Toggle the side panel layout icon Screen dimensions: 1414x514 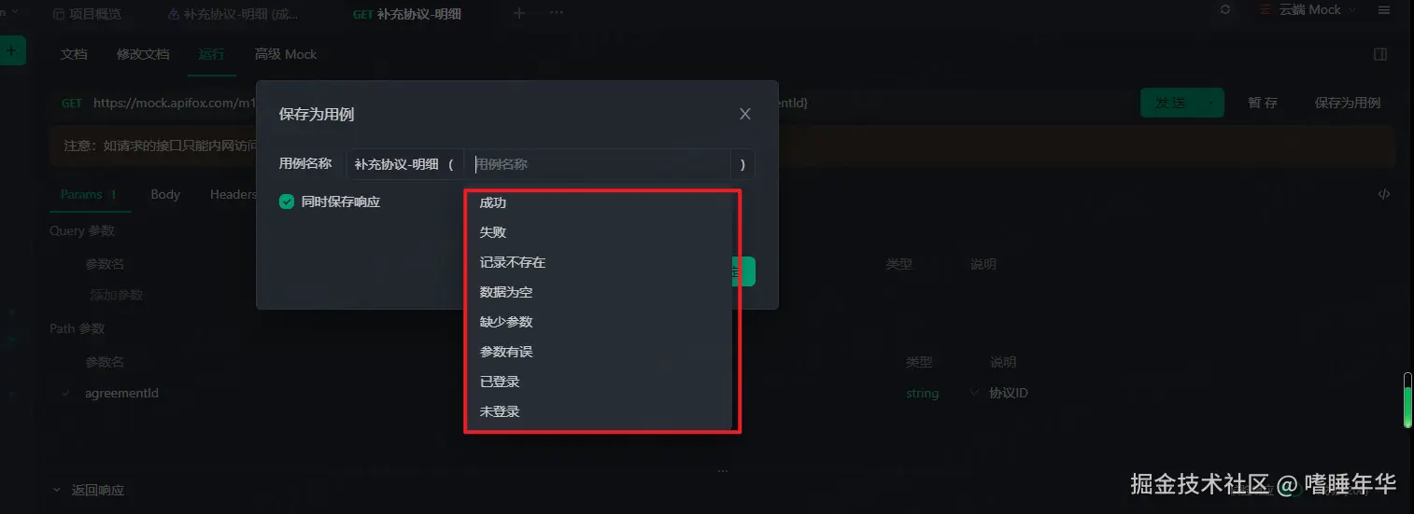tap(1379, 54)
